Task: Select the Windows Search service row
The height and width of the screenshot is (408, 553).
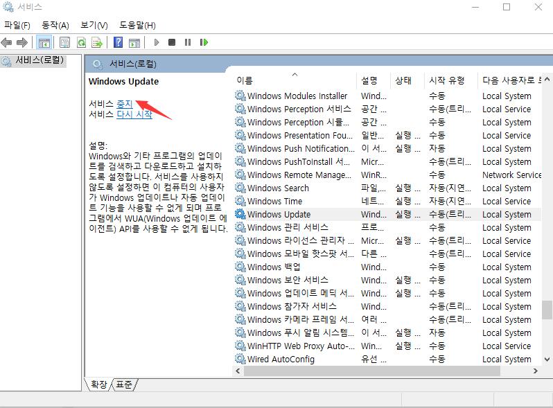Action: [278, 188]
